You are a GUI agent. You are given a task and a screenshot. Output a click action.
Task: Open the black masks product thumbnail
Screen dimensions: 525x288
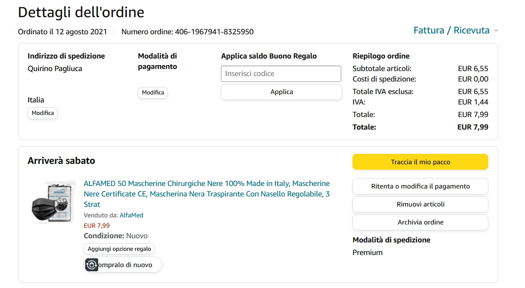(x=54, y=202)
